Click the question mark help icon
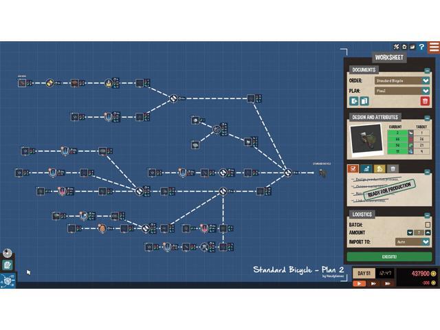This screenshot has height=330, width=440. pos(421,47)
